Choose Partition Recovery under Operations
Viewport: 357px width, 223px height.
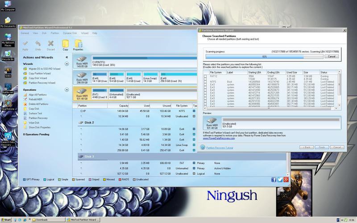(x=36, y=118)
